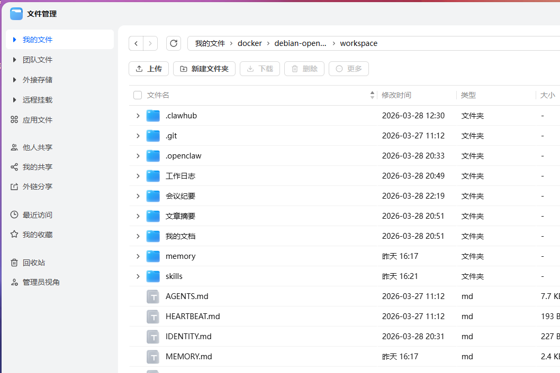Refresh the current folder listing
The image size is (560, 373).
(x=174, y=43)
